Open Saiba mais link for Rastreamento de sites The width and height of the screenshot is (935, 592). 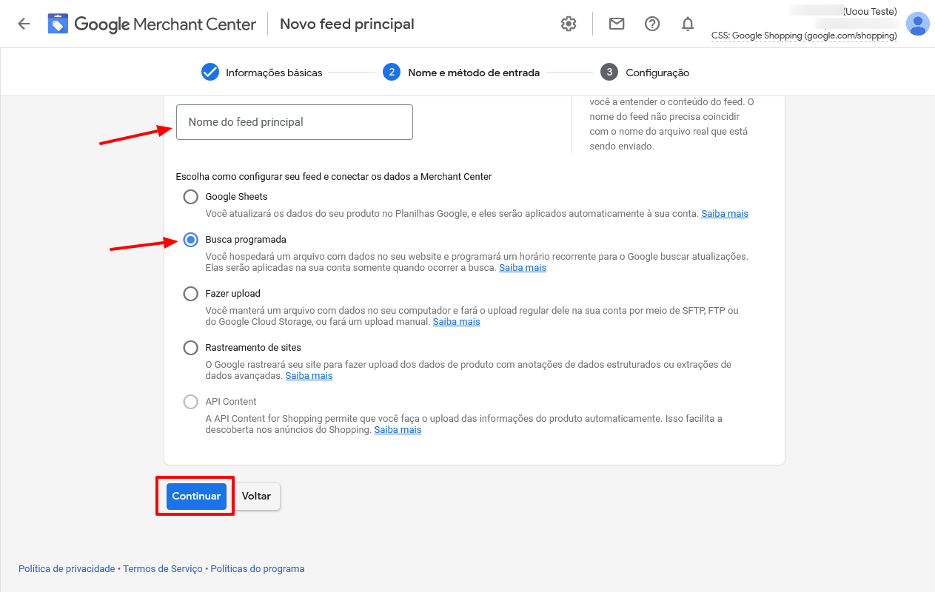pos(309,375)
